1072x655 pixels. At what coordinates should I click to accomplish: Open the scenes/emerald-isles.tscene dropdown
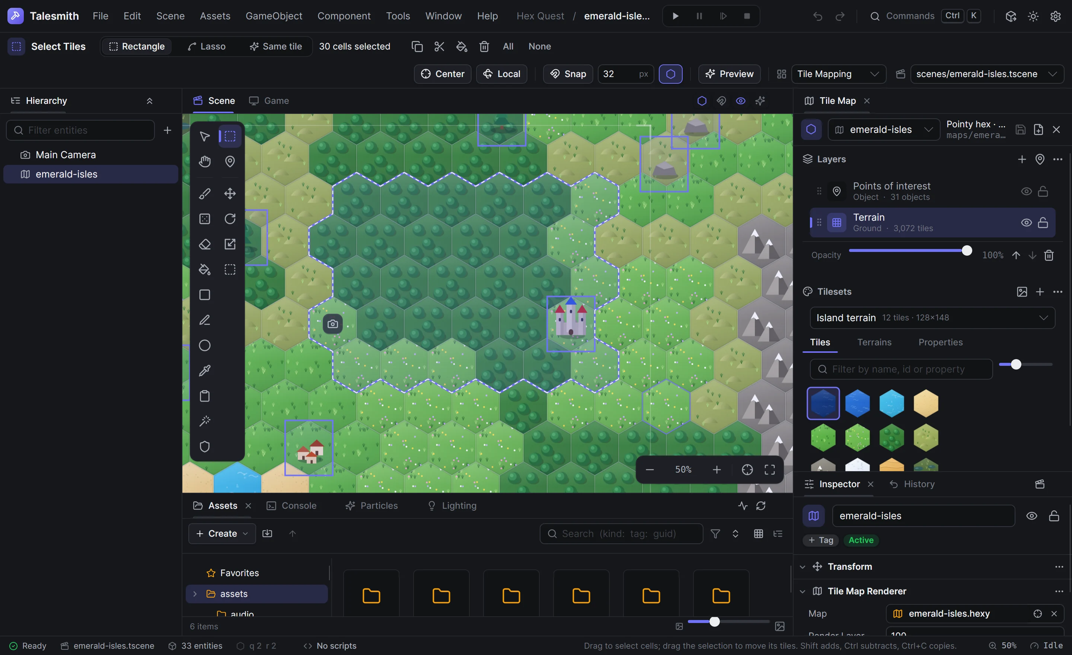[987, 74]
